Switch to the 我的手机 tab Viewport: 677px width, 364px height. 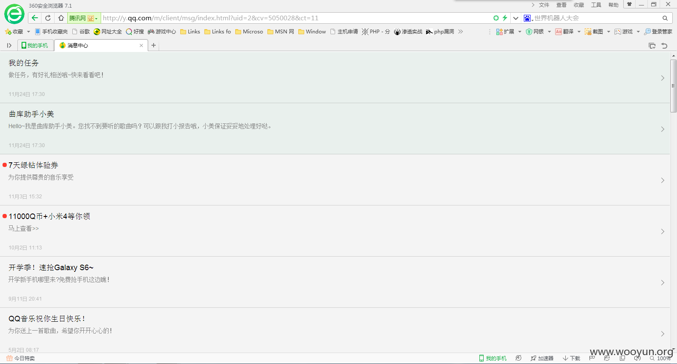click(36, 45)
